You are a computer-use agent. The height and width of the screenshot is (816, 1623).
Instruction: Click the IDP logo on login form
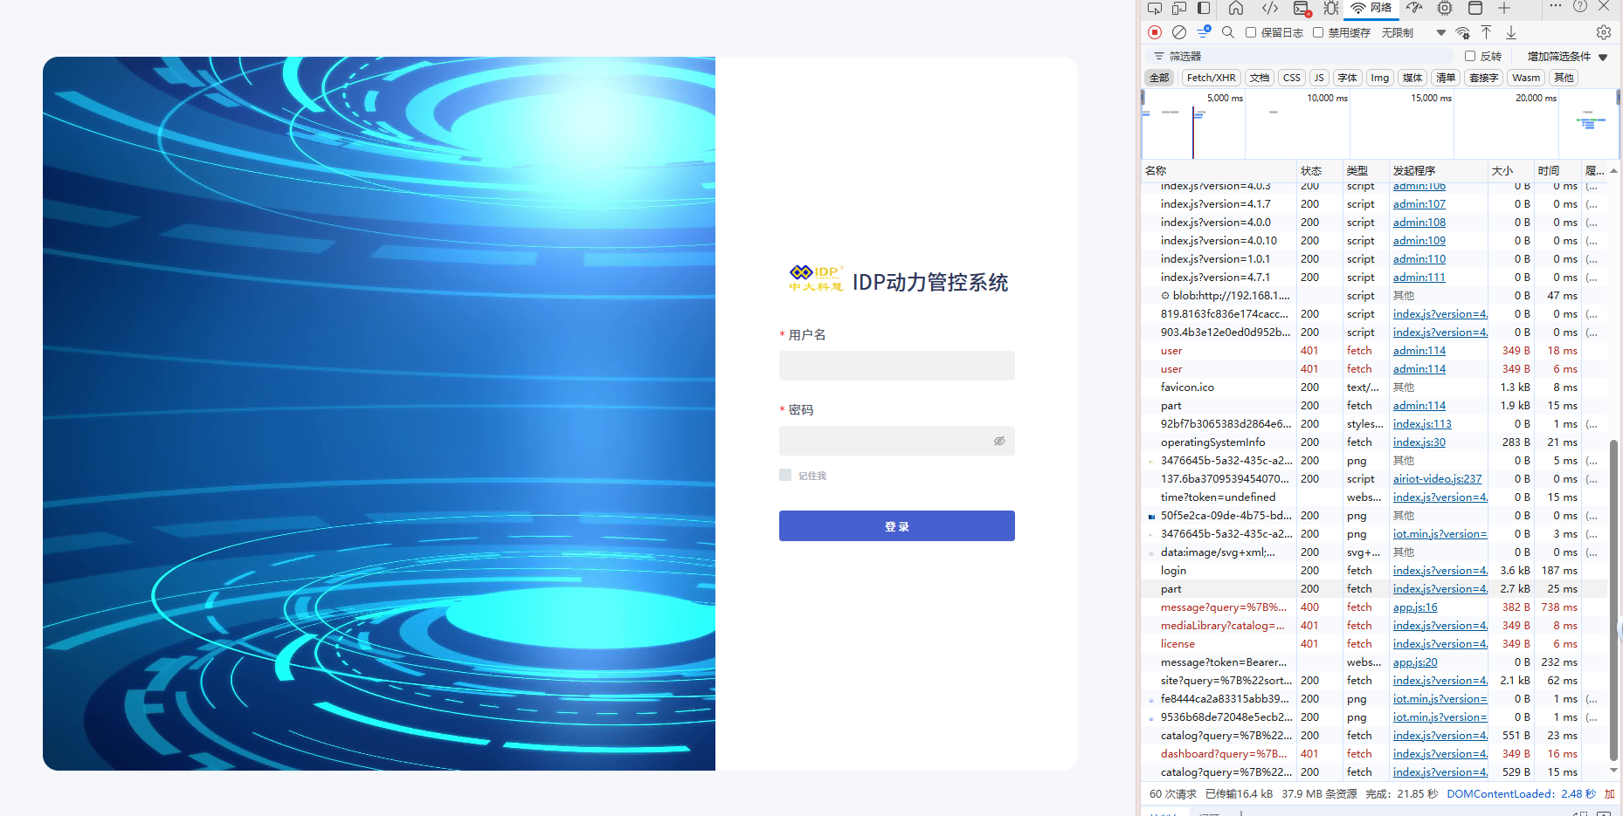[816, 278]
